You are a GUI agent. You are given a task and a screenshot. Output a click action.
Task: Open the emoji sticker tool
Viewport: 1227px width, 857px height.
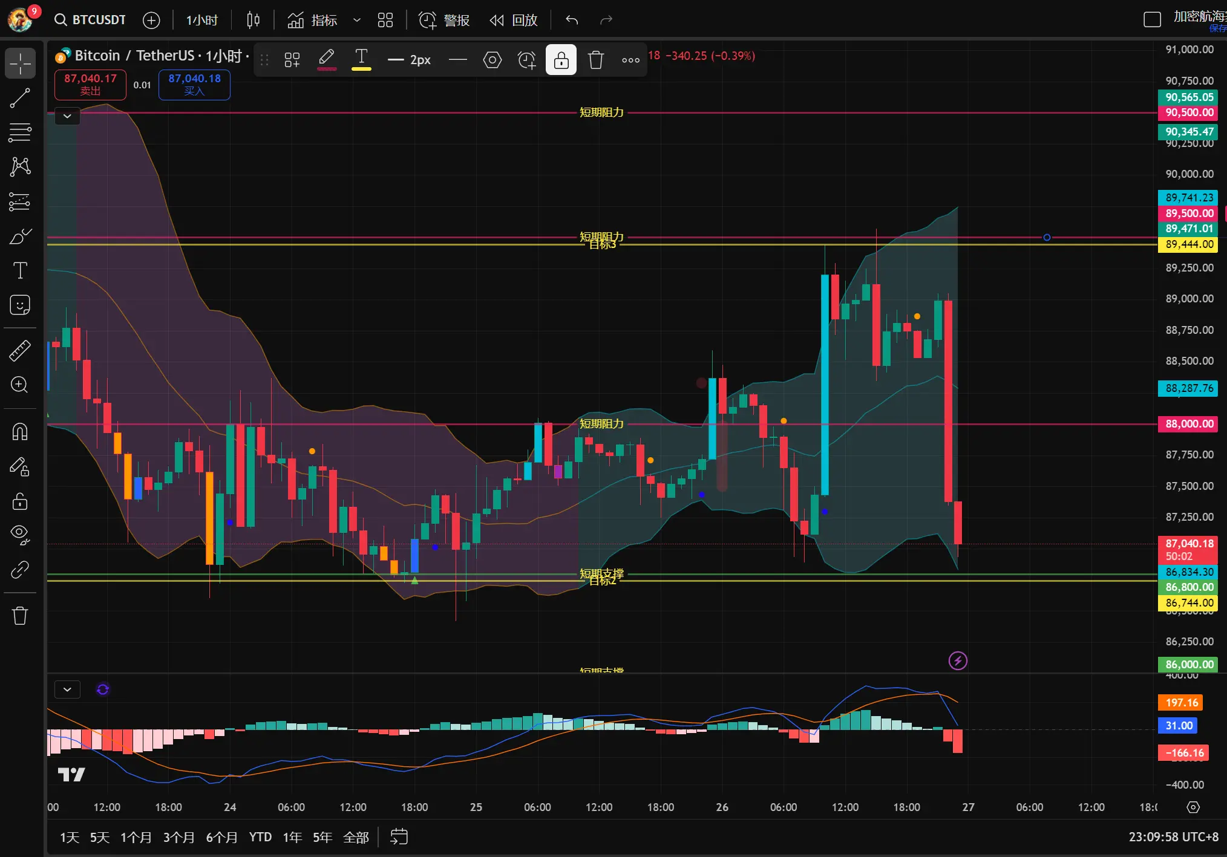pos(20,305)
